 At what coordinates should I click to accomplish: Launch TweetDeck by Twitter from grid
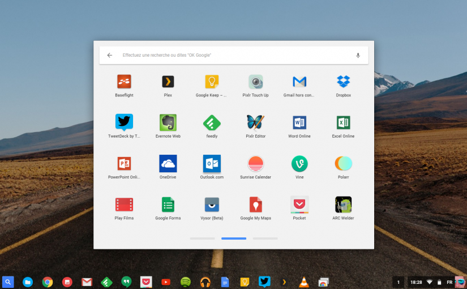coord(124,122)
